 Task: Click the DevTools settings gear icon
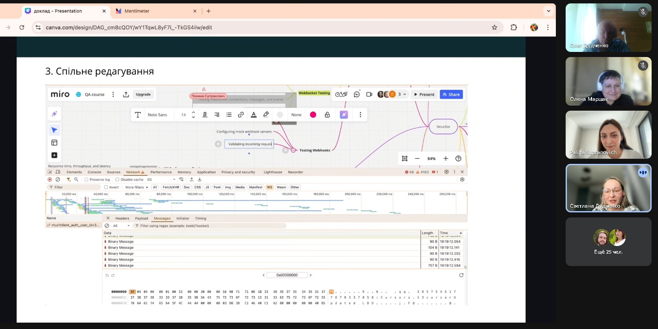[446, 172]
